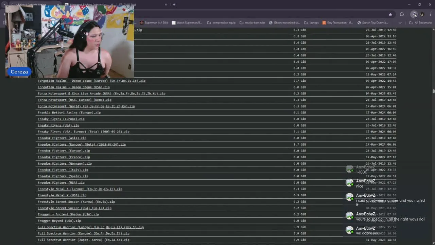
Task: Click the page vertical scrollbar thumb
Action: pyautogui.click(x=433, y=91)
